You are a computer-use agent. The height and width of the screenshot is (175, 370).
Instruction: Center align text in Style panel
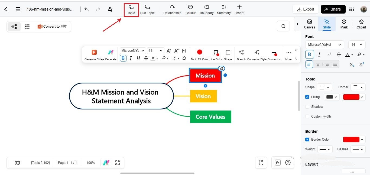[318, 64]
